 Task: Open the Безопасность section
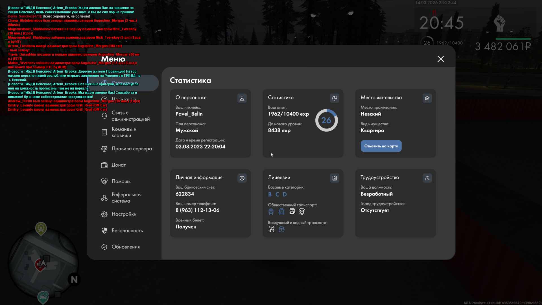point(127,230)
